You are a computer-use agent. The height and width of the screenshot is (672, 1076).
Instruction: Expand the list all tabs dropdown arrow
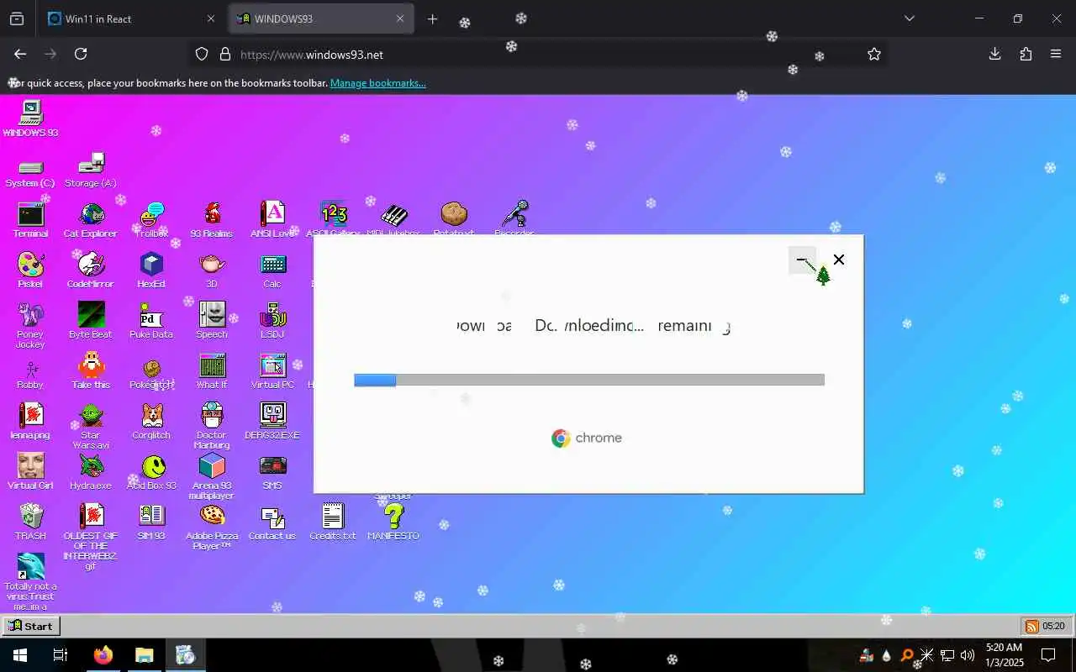[x=909, y=18]
